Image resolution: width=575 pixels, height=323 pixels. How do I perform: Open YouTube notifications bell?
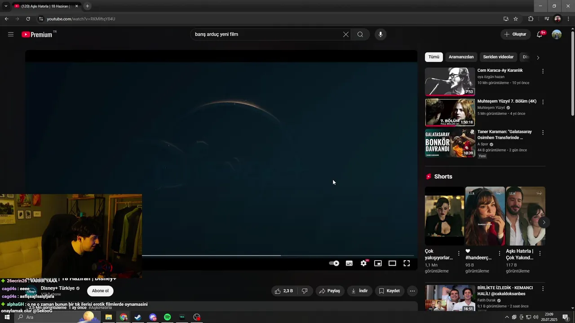coord(540,35)
